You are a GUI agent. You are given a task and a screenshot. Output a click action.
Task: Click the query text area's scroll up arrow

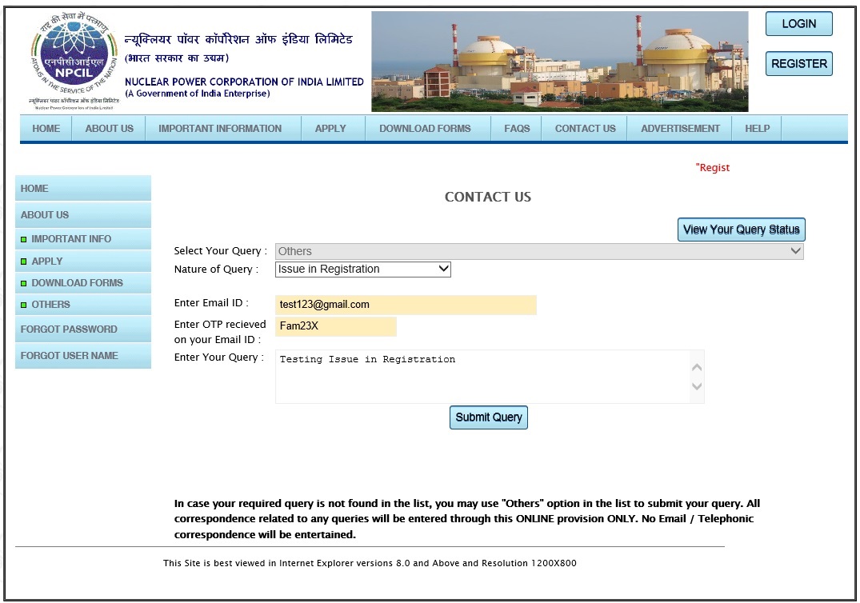[x=697, y=367]
